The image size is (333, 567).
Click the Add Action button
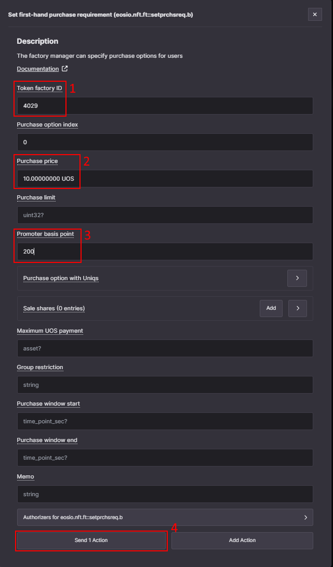[x=243, y=540]
